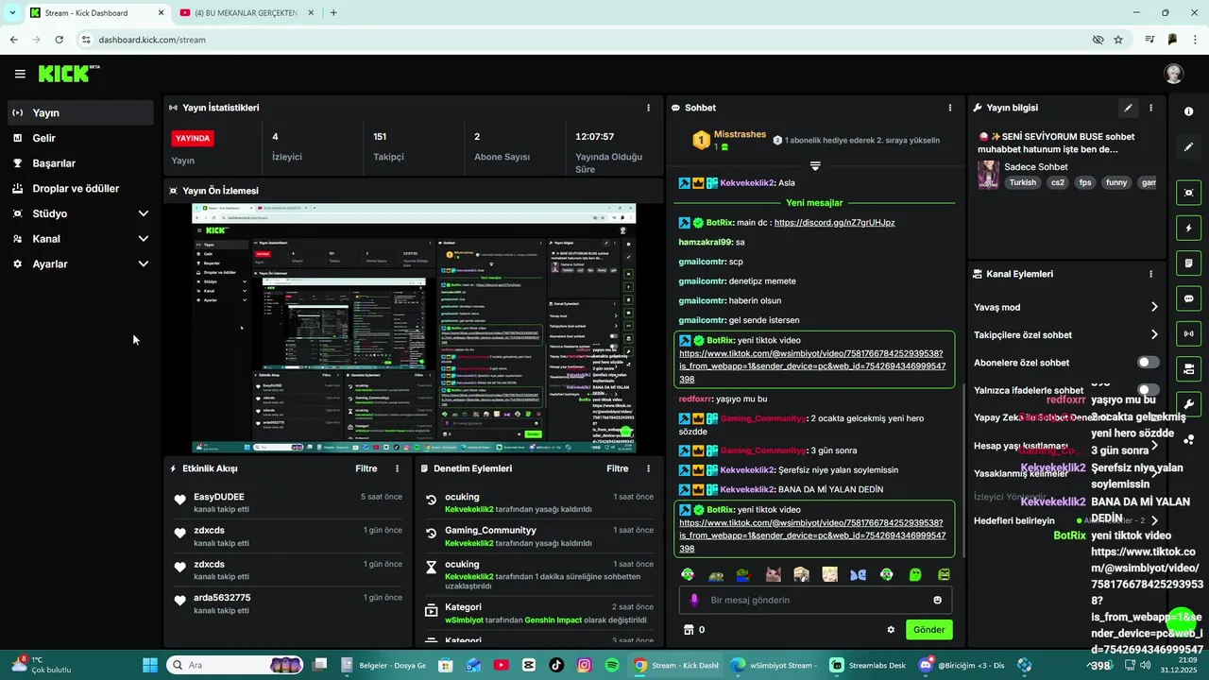Toggle stream preview widget icon in right toolbar
Image resolution: width=1209 pixels, height=680 pixels.
coord(1188,193)
